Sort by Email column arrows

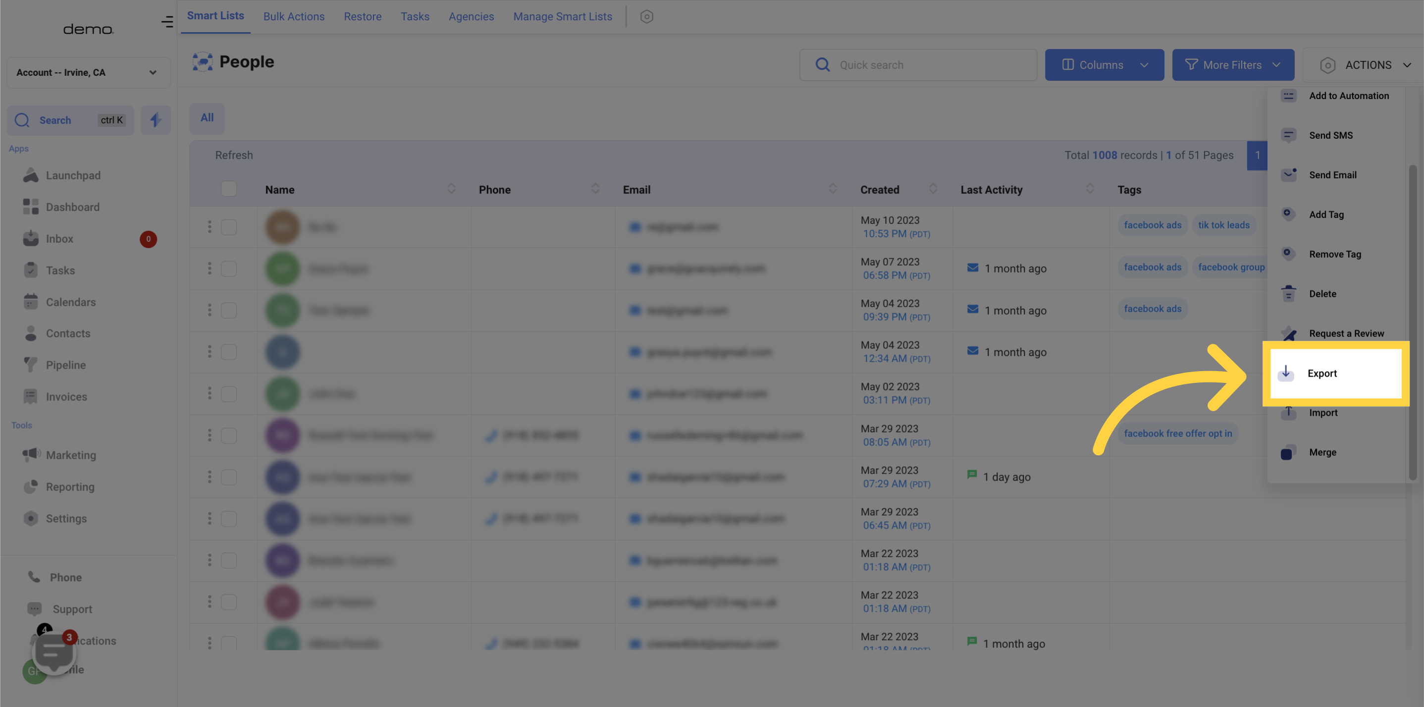click(833, 188)
